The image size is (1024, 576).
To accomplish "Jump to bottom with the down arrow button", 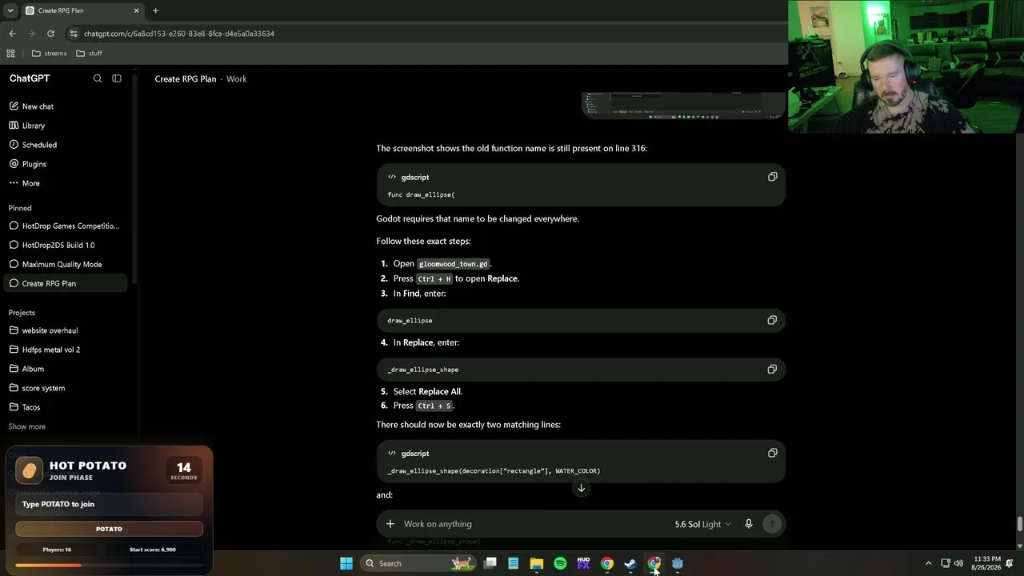I will point(582,488).
